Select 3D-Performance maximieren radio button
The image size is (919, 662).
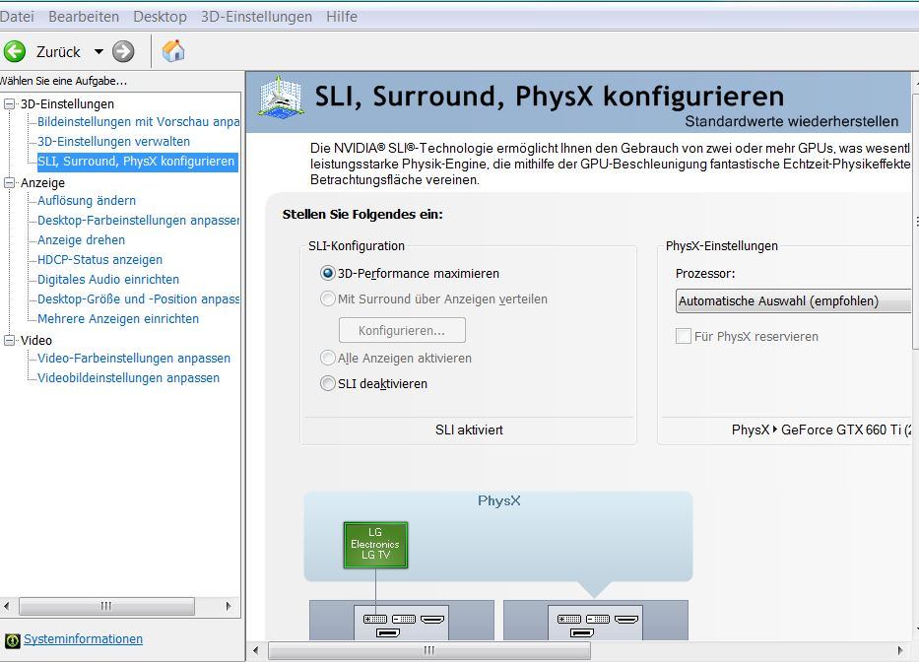click(328, 273)
